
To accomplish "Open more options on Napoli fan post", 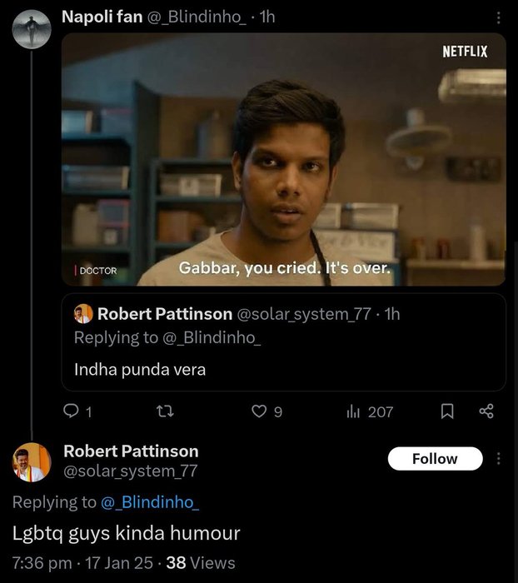I will coord(498,18).
